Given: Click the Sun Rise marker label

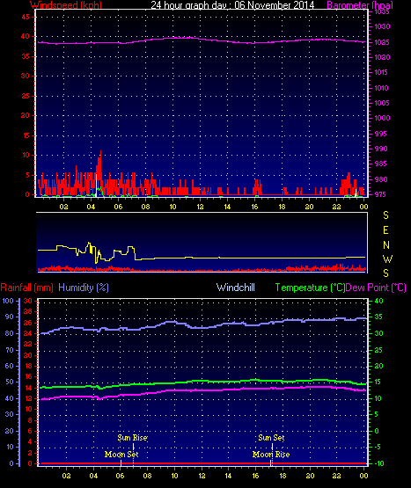Looking at the screenshot, I should 132,438.
